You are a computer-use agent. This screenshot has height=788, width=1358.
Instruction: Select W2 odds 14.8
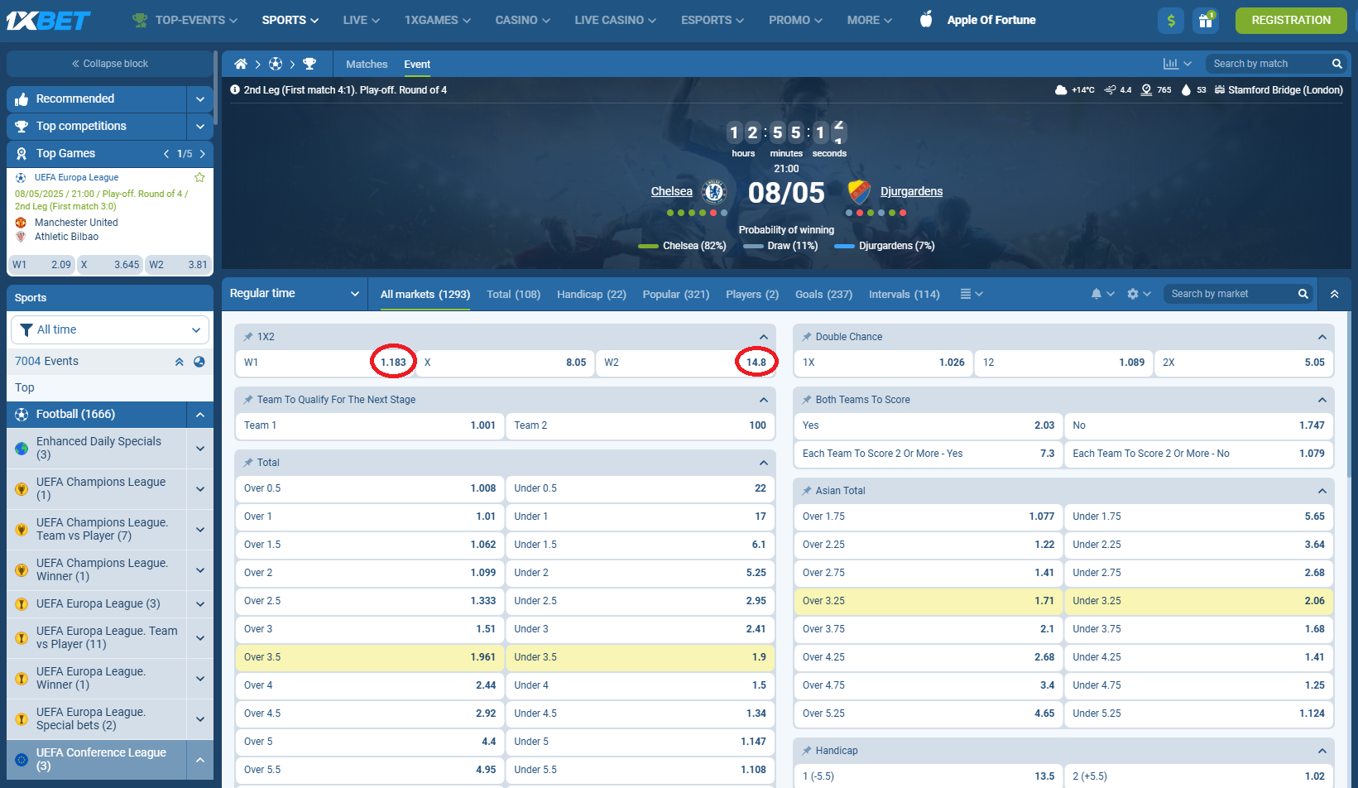(x=684, y=363)
